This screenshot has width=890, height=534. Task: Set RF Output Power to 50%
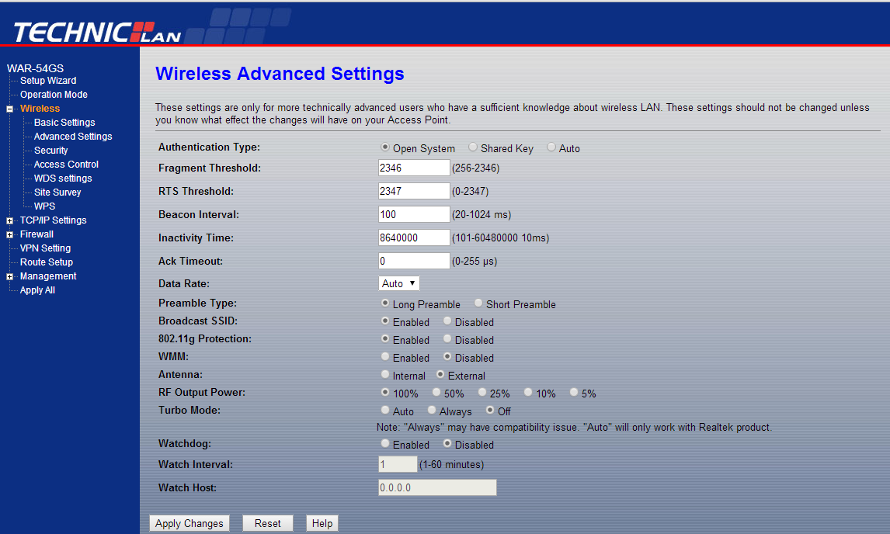click(436, 392)
